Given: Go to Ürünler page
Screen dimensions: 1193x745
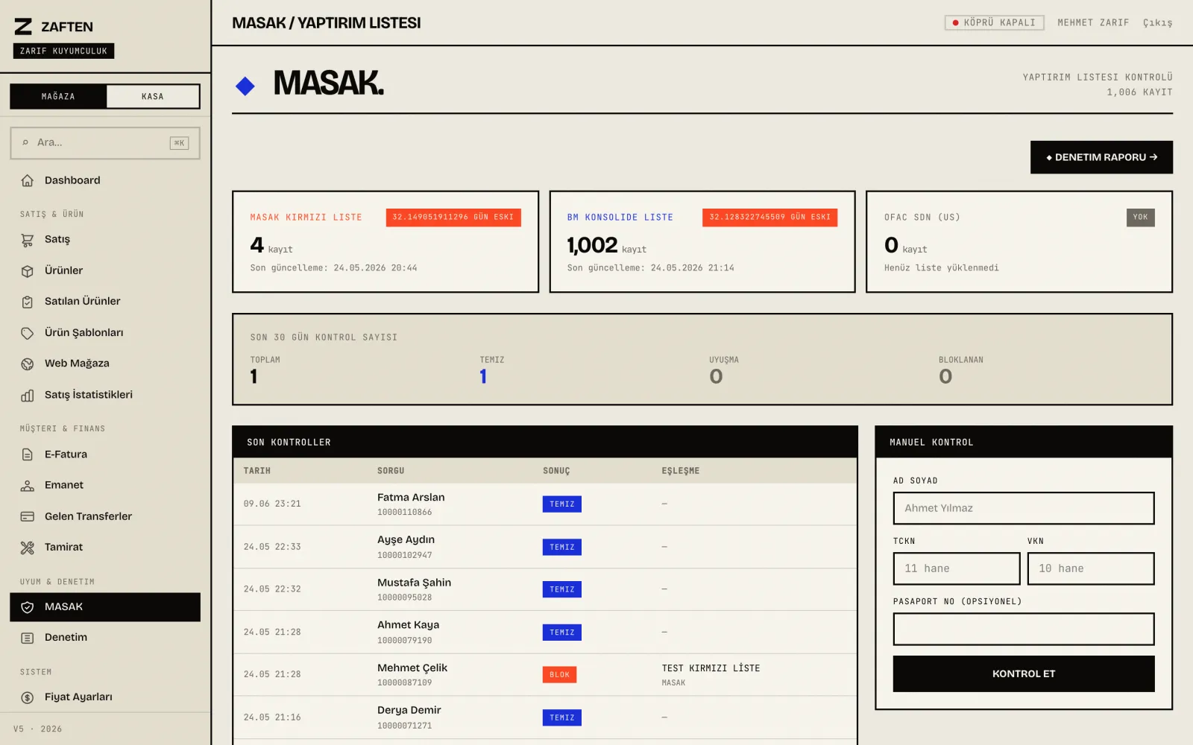Looking at the screenshot, I should [105, 271].
